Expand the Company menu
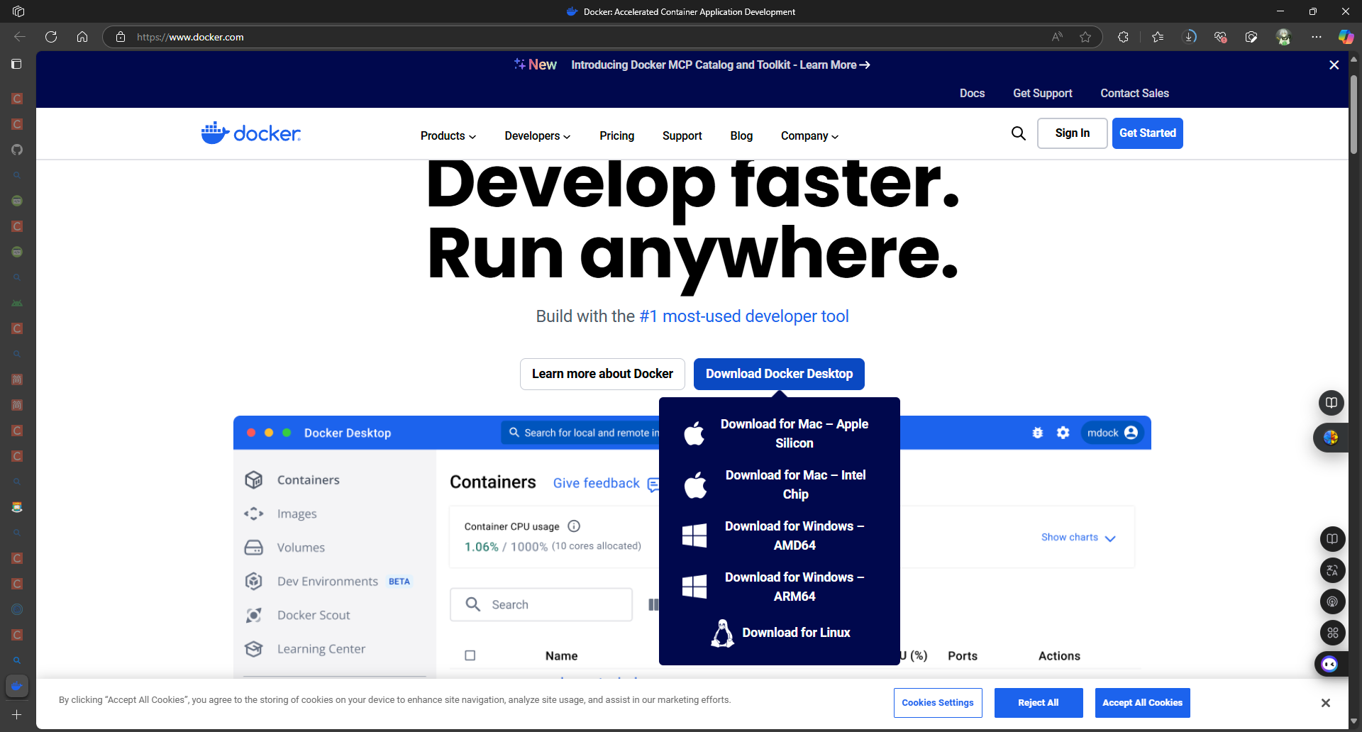The height and width of the screenshot is (732, 1362). 810,135
